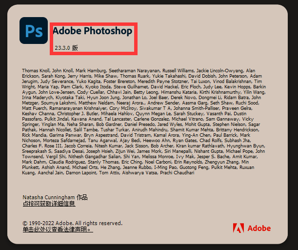Click the name 'Zhengyun Zhang' in the credits
This screenshot has height=250, width=298.
[x=221, y=162]
